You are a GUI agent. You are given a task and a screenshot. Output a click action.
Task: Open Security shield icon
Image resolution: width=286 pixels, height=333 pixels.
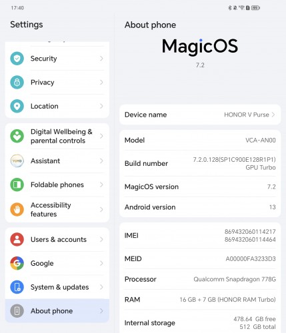(x=17, y=59)
